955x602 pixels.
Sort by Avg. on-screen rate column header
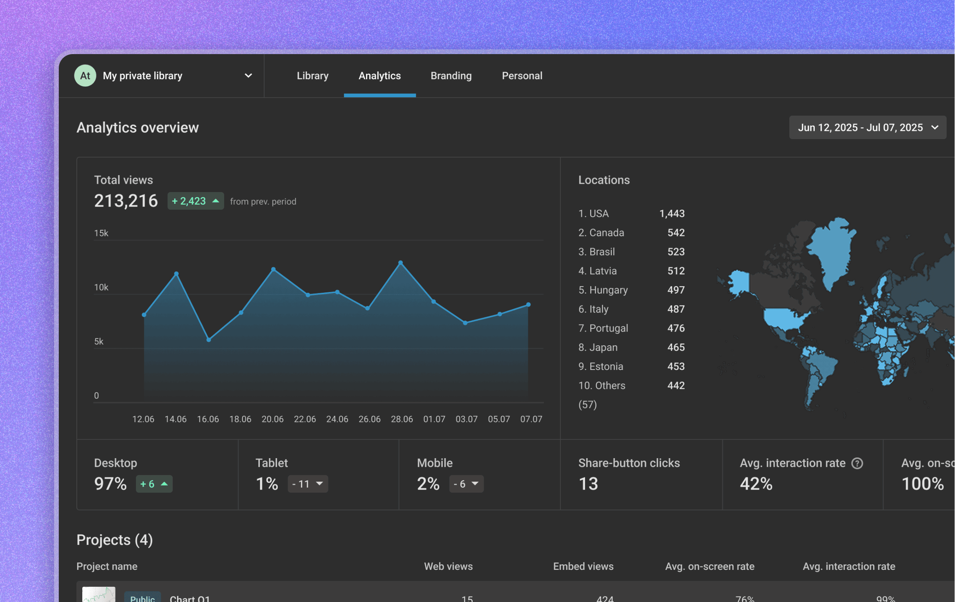710,566
